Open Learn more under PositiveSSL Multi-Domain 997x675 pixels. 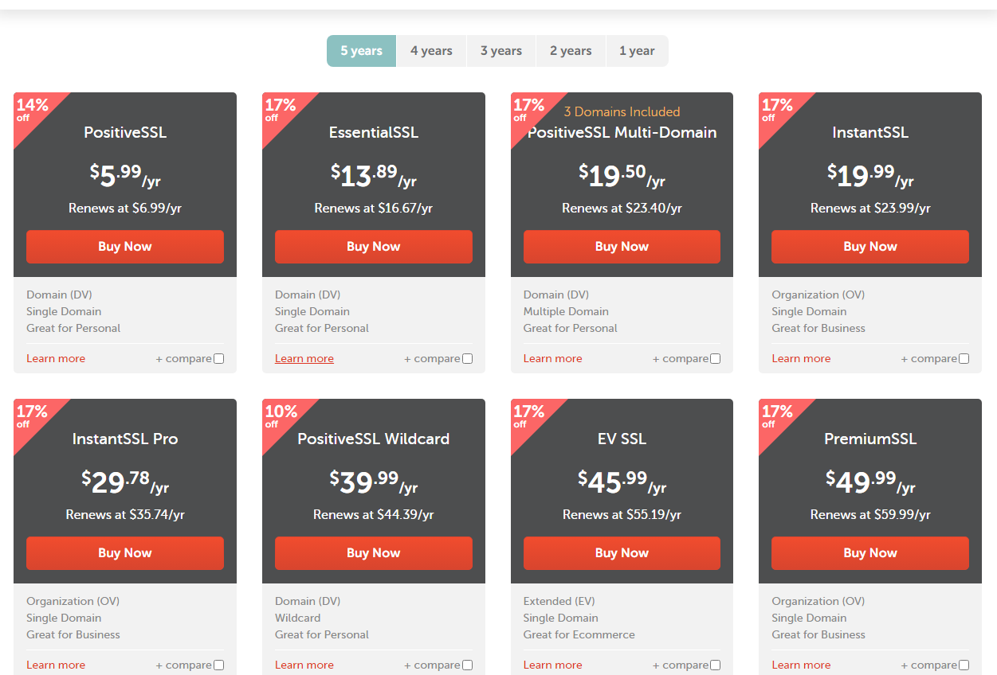pos(553,359)
